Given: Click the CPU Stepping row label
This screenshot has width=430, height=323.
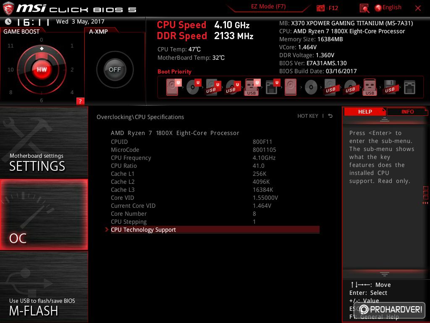Looking at the screenshot, I should point(128,222).
